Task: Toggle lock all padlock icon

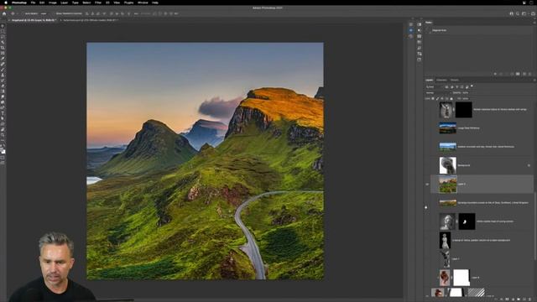Action: point(451,99)
